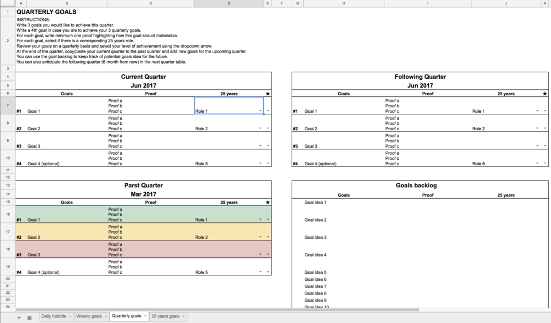Open Current Quarter Goal 1 star-column dropdown
551x323 pixels.
coord(268,111)
